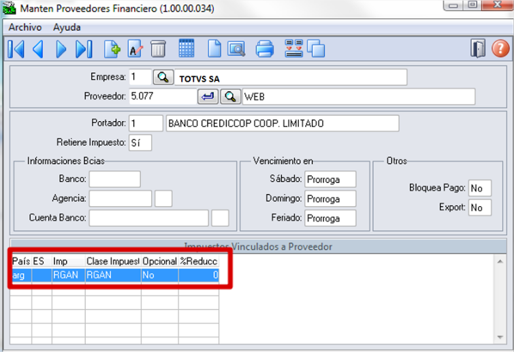Click the blank page icon

pos(214,49)
